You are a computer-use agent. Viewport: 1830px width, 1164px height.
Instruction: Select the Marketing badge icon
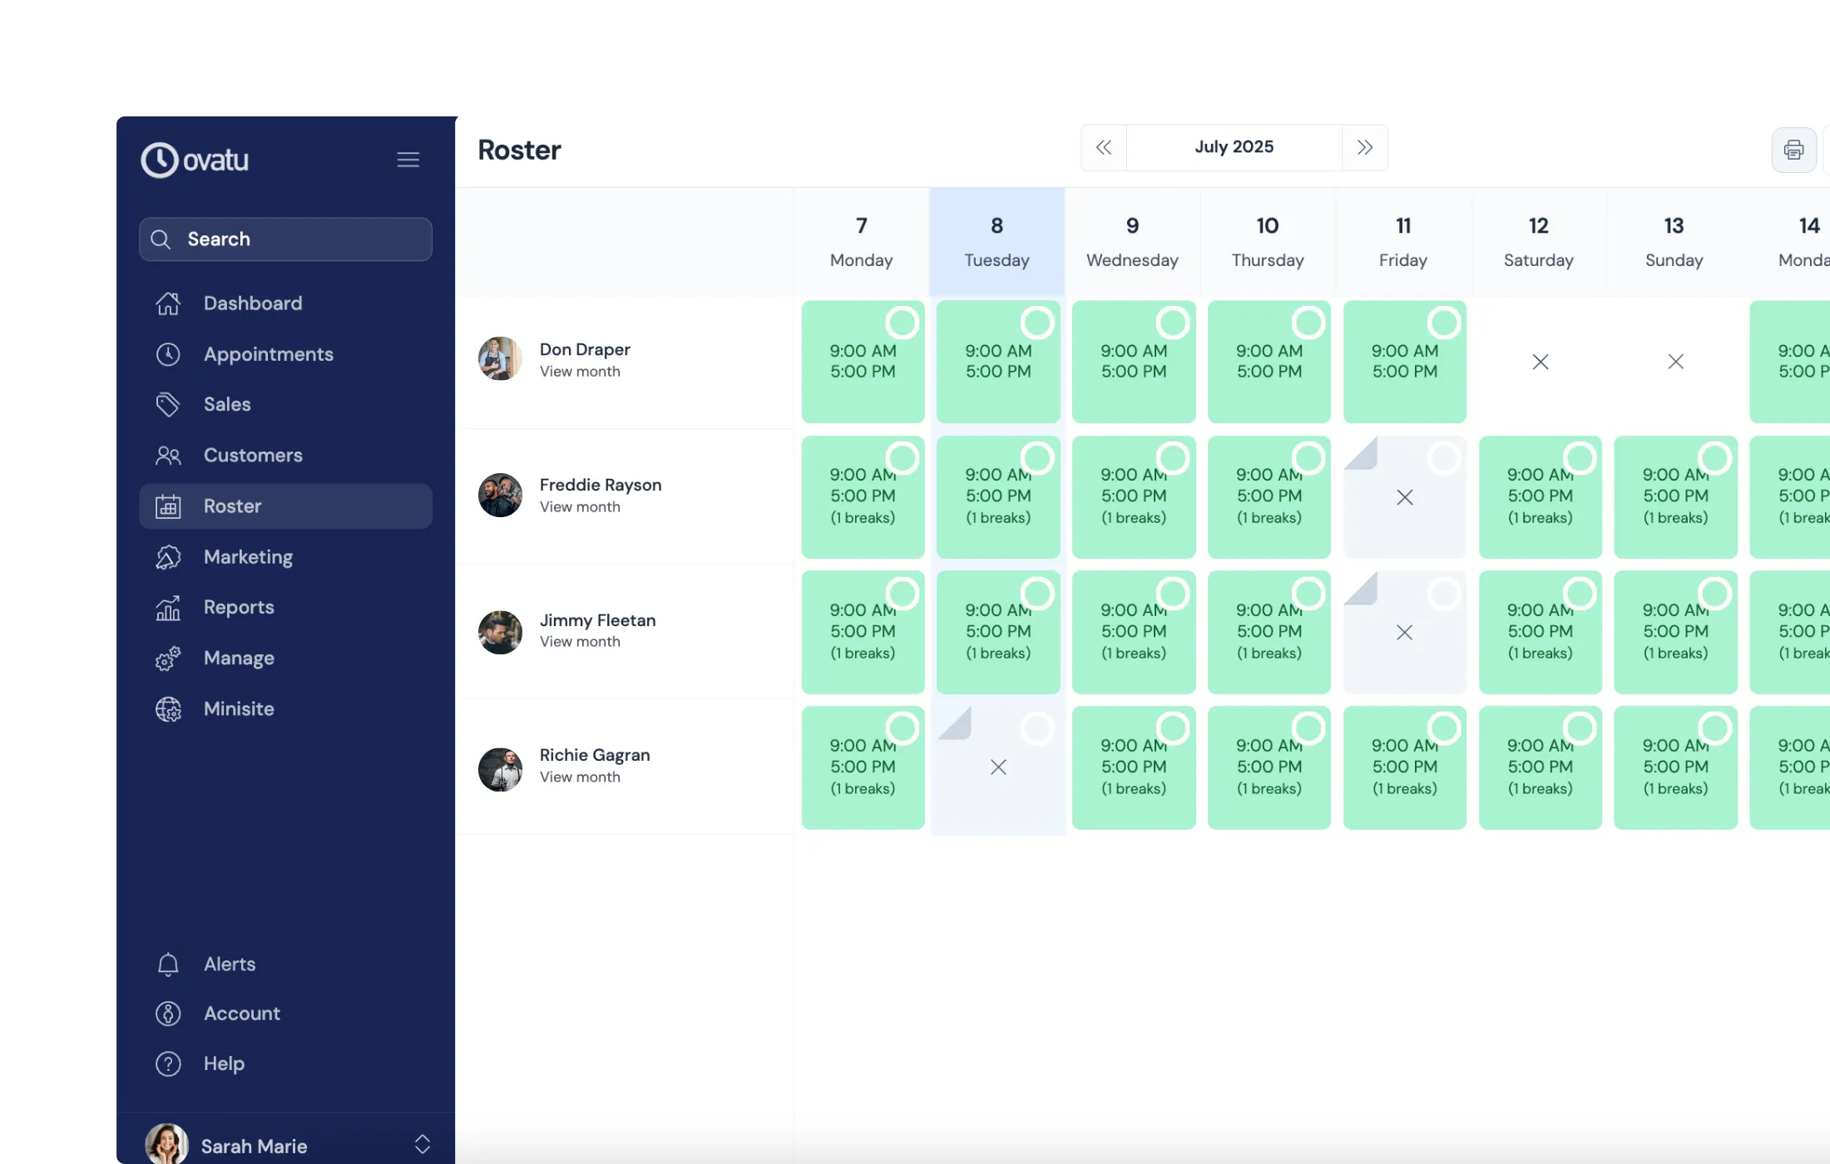[x=169, y=556]
